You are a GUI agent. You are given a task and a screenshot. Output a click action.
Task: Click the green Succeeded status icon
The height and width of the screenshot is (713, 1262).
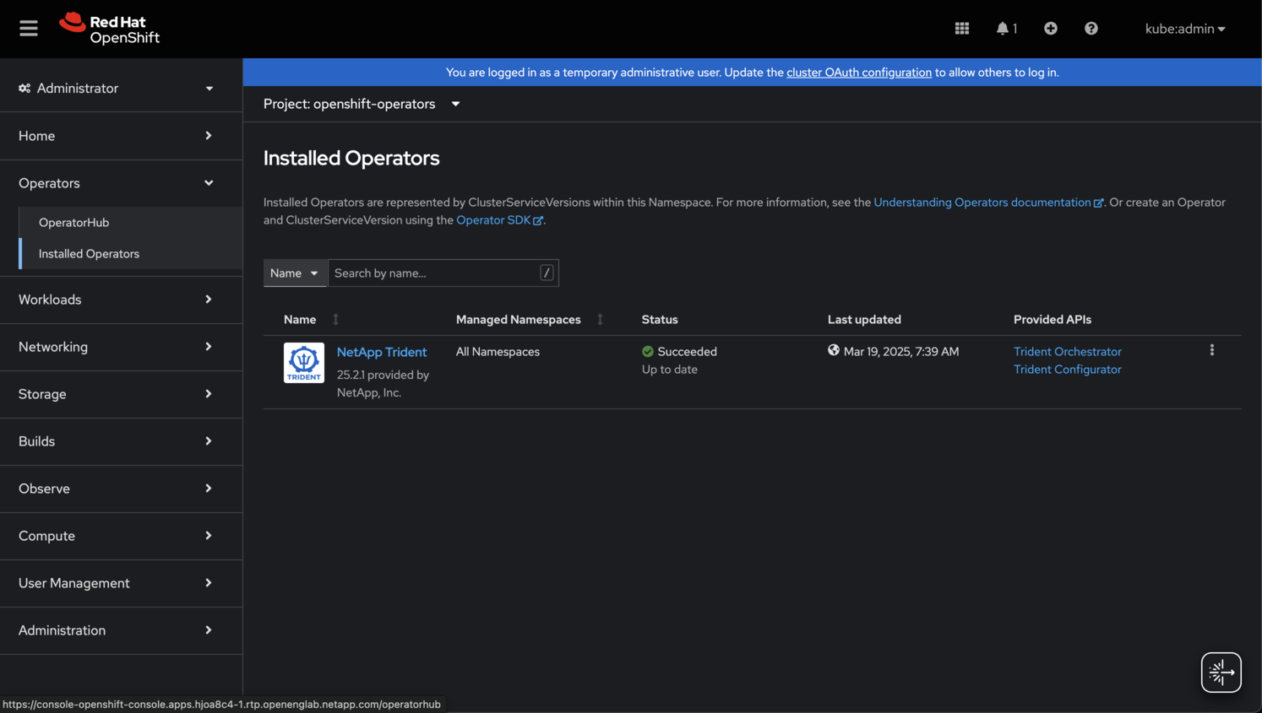tap(648, 352)
